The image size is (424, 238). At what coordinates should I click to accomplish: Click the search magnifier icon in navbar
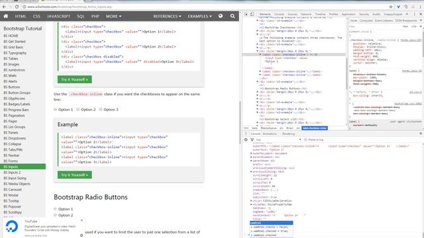pyautogui.click(x=233, y=16)
